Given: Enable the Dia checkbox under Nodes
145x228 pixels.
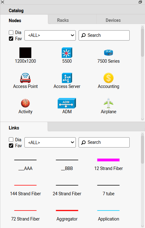Looking at the screenshot, I should (11, 32).
